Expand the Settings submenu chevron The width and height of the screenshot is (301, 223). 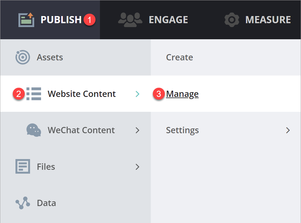pyautogui.click(x=288, y=130)
